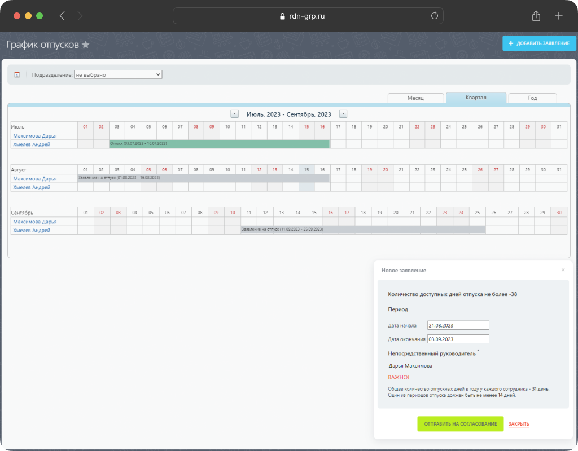Screen dimensions: 578x451
Task: Select the gray September vacation request bar
Action: point(363,229)
